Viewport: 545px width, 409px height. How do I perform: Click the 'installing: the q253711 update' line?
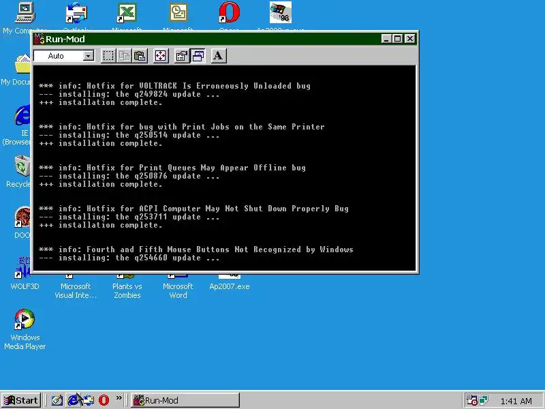coord(129,217)
